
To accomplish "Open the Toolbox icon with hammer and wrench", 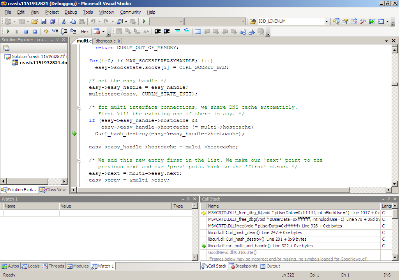I will (x=363, y=21).
